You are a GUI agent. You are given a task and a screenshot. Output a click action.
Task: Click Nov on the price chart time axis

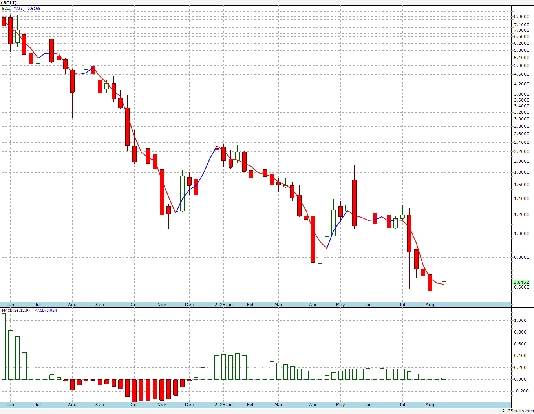click(x=161, y=305)
